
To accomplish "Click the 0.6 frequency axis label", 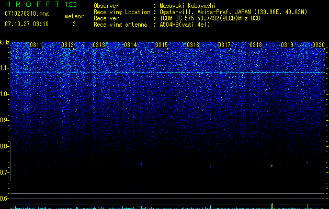I will tap(4, 199).
